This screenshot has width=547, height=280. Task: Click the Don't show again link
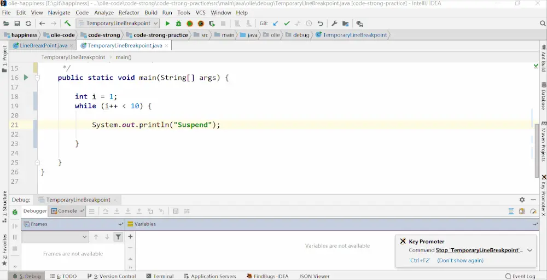point(460,260)
